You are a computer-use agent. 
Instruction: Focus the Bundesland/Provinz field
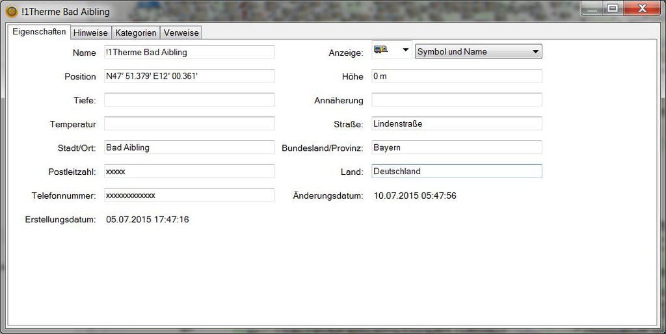coord(456,148)
